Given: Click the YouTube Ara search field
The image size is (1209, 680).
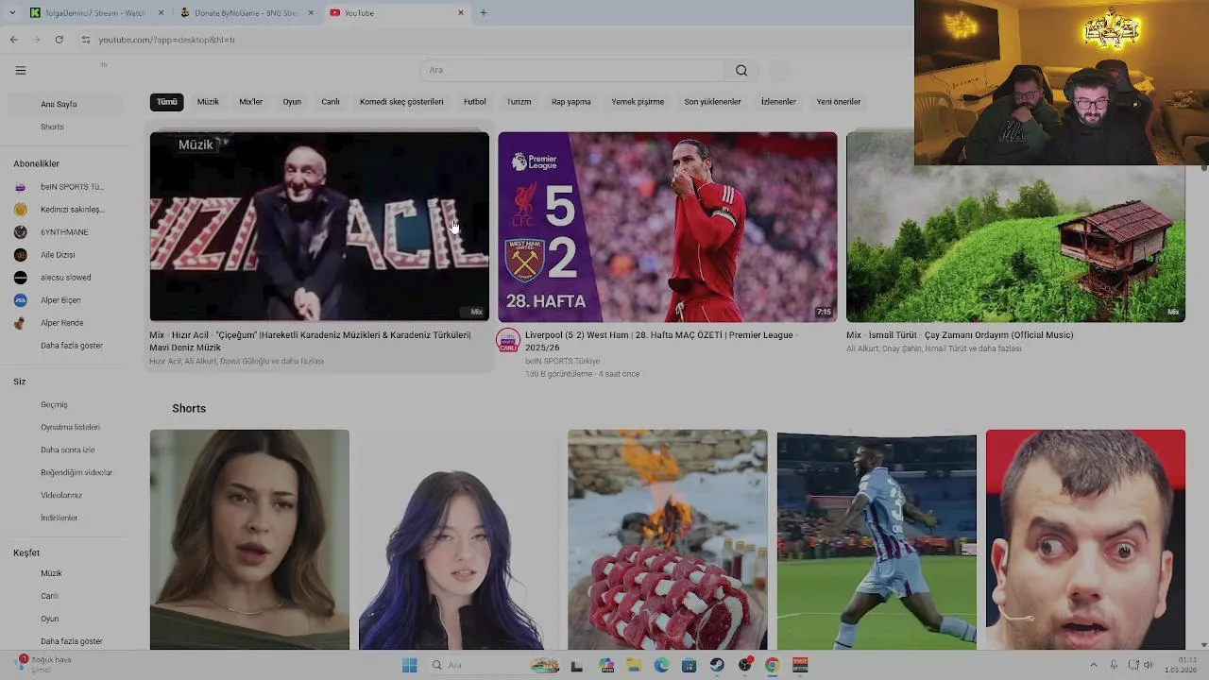Looking at the screenshot, I should 572,70.
